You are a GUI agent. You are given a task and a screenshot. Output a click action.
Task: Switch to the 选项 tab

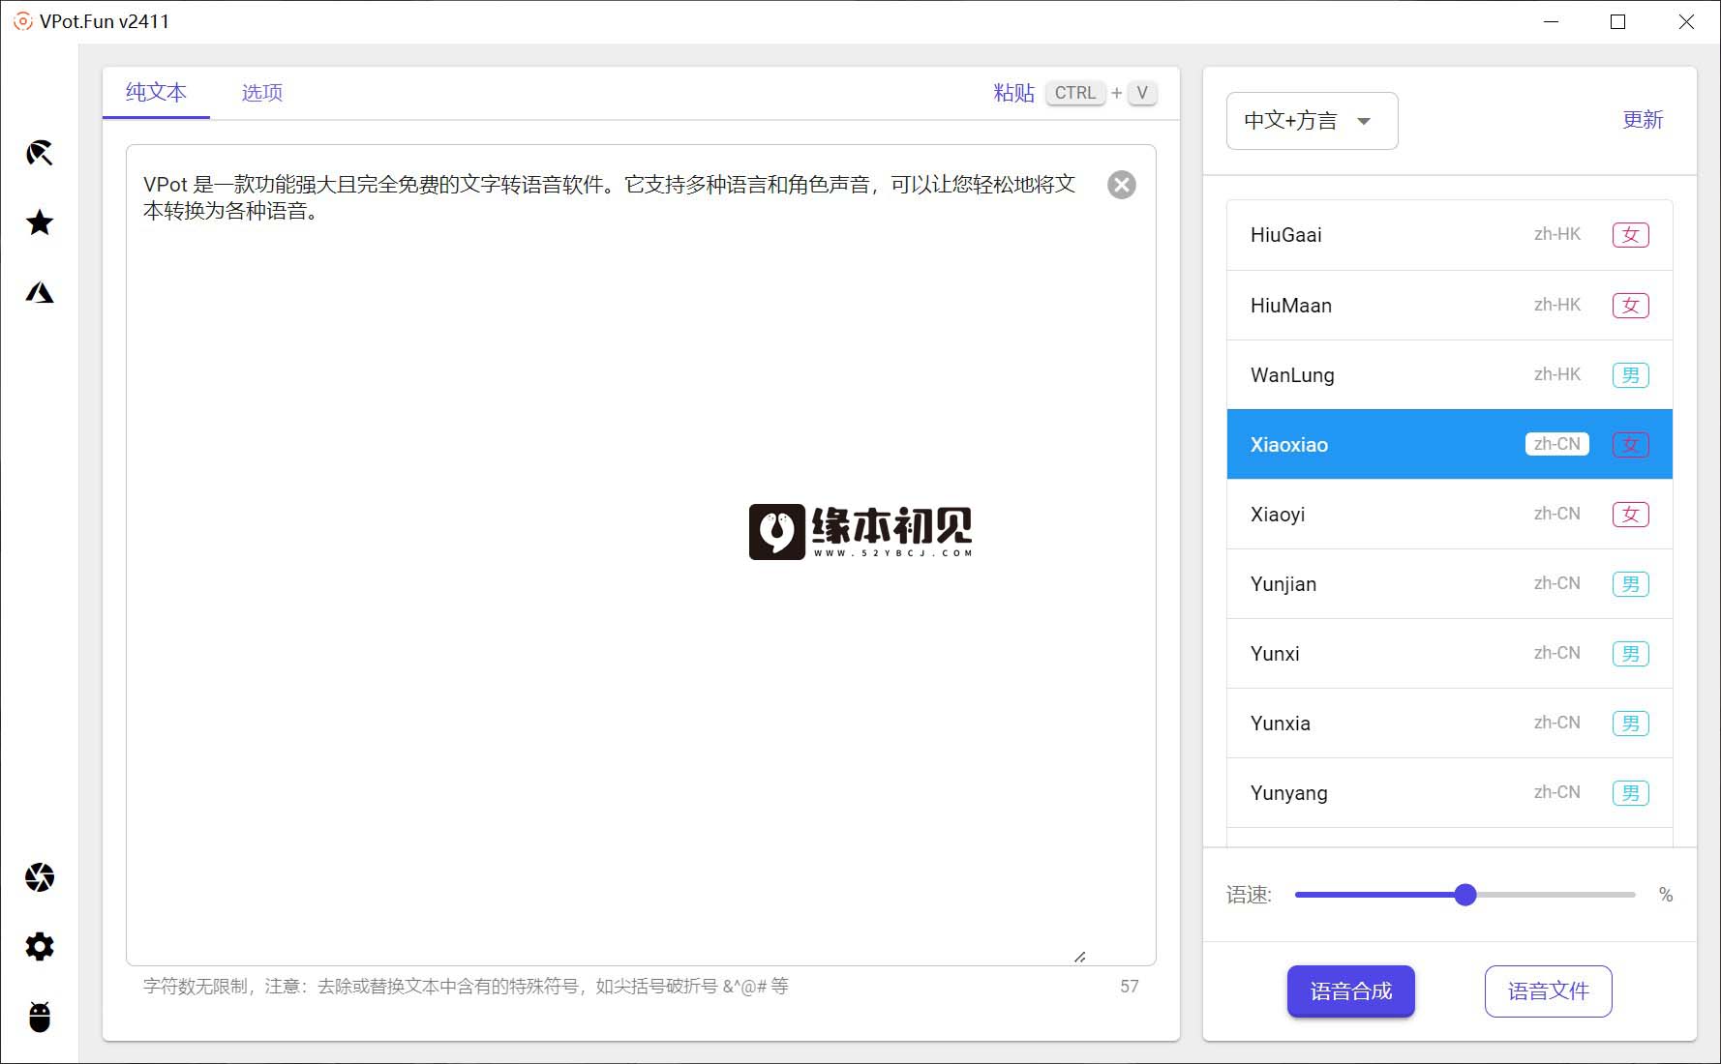tap(261, 93)
